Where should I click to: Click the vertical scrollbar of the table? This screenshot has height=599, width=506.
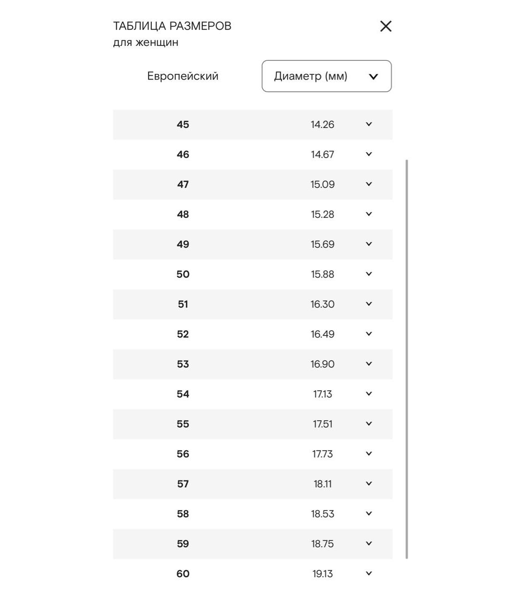[407, 358]
